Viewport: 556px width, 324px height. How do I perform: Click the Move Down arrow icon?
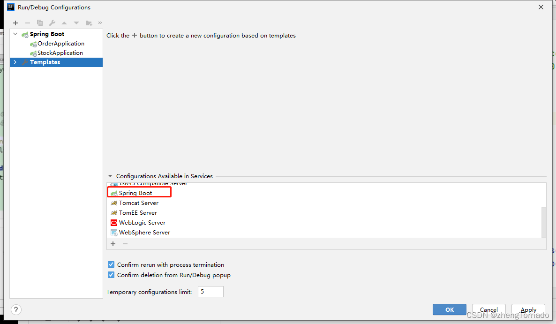point(76,23)
